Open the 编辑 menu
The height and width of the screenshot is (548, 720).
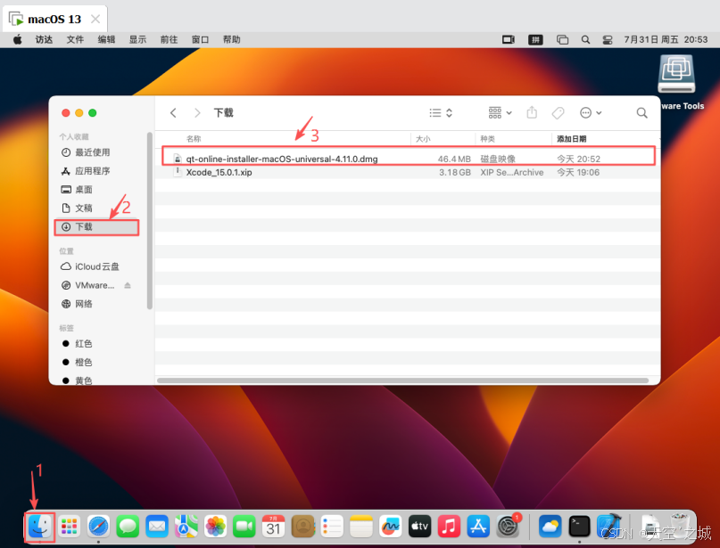point(106,40)
